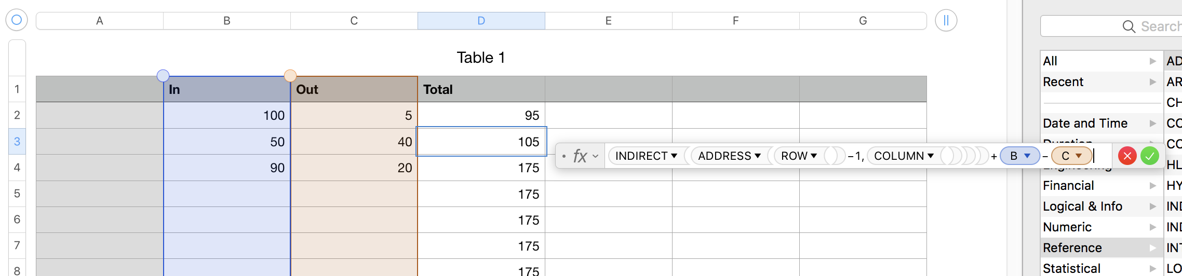This screenshot has height=276, width=1182.
Task: Open the ADDRESS function token dropdown
Action: (758, 156)
